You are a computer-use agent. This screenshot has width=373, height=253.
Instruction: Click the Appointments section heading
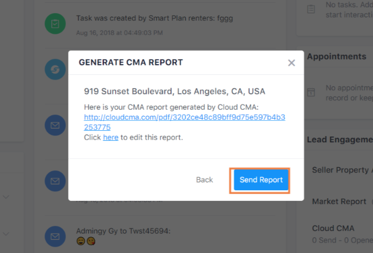336,56
